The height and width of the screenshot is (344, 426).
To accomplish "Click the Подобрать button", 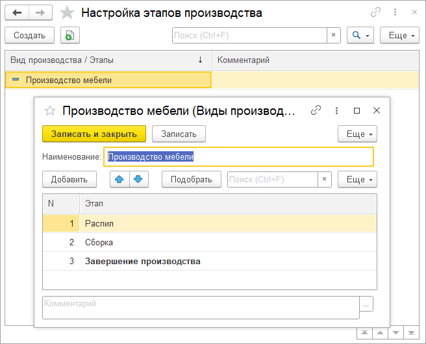I will click(191, 179).
